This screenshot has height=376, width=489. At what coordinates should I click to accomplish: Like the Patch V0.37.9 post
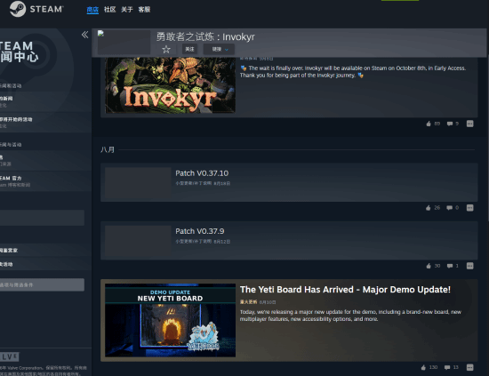click(433, 266)
